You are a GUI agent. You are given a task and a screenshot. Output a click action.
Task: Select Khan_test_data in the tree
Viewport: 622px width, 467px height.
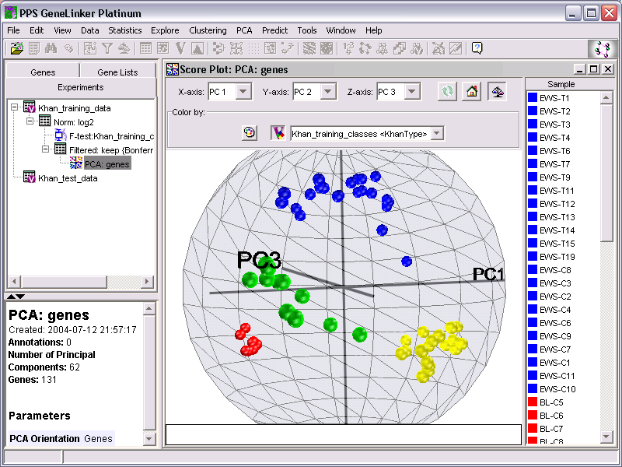click(68, 178)
